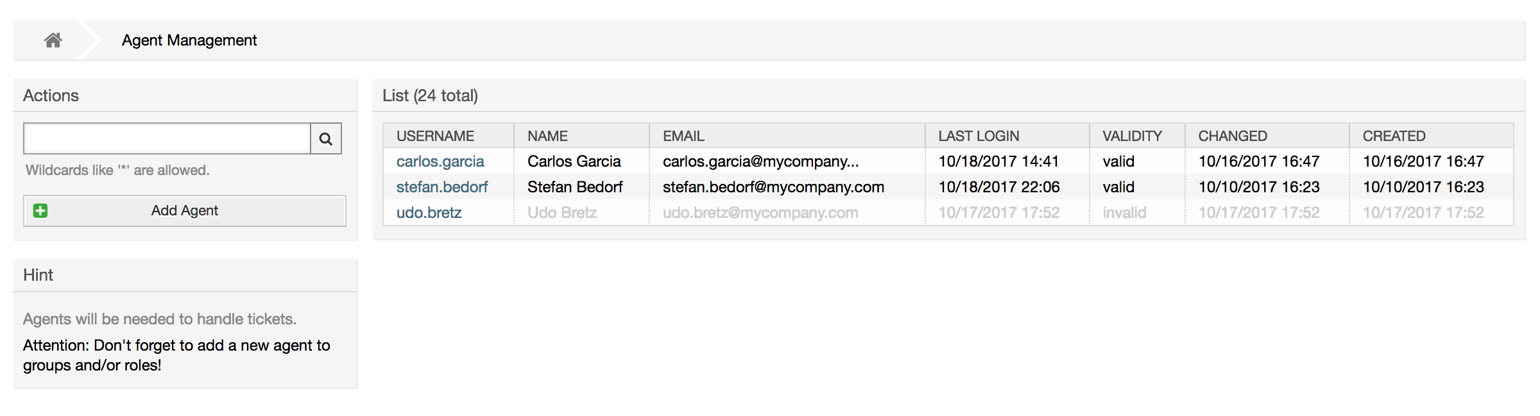Click the stefan.bedorf@mycompany.com email cell
The image size is (1540, 416).
[773, 187]
